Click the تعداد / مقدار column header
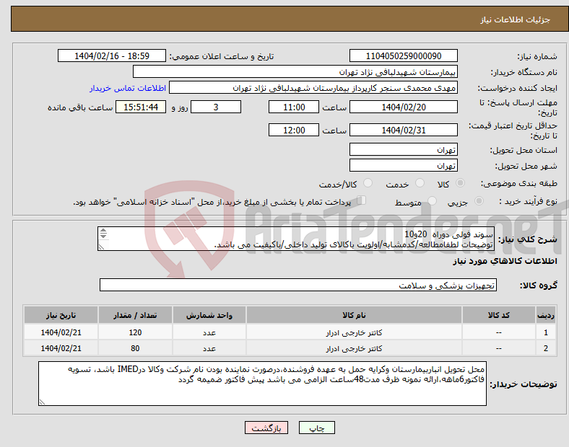The width and height of the screenshot is (569, 447). (x=135, y=315)
